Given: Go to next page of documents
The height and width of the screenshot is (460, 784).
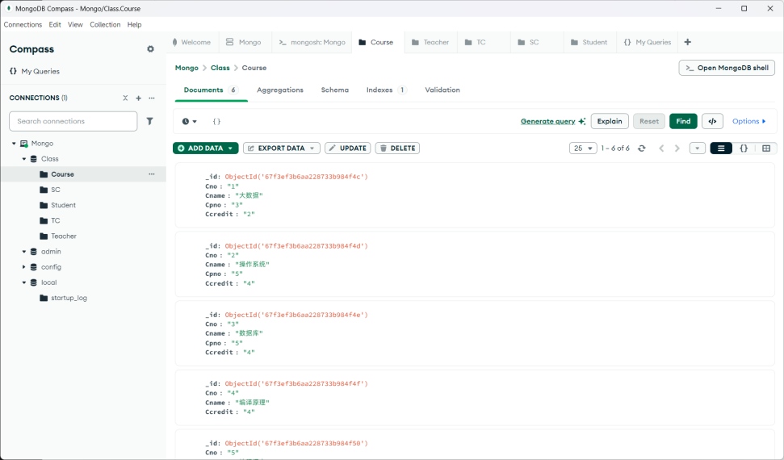Looking at the screenshot, I should coord(677,148).
